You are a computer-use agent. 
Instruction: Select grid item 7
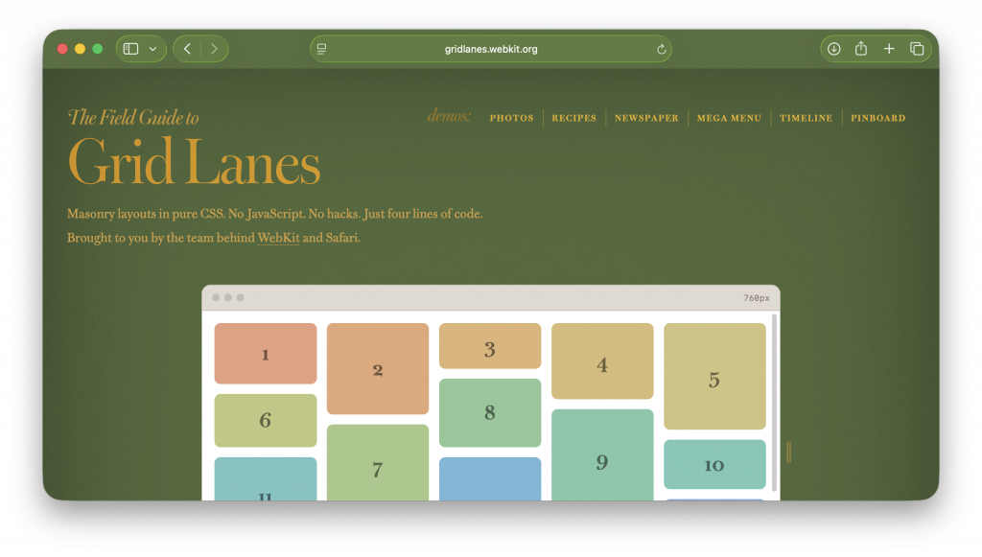point(378,462)
